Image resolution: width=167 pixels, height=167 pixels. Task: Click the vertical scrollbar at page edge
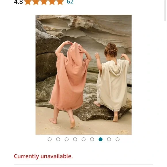tap(165, 11)
